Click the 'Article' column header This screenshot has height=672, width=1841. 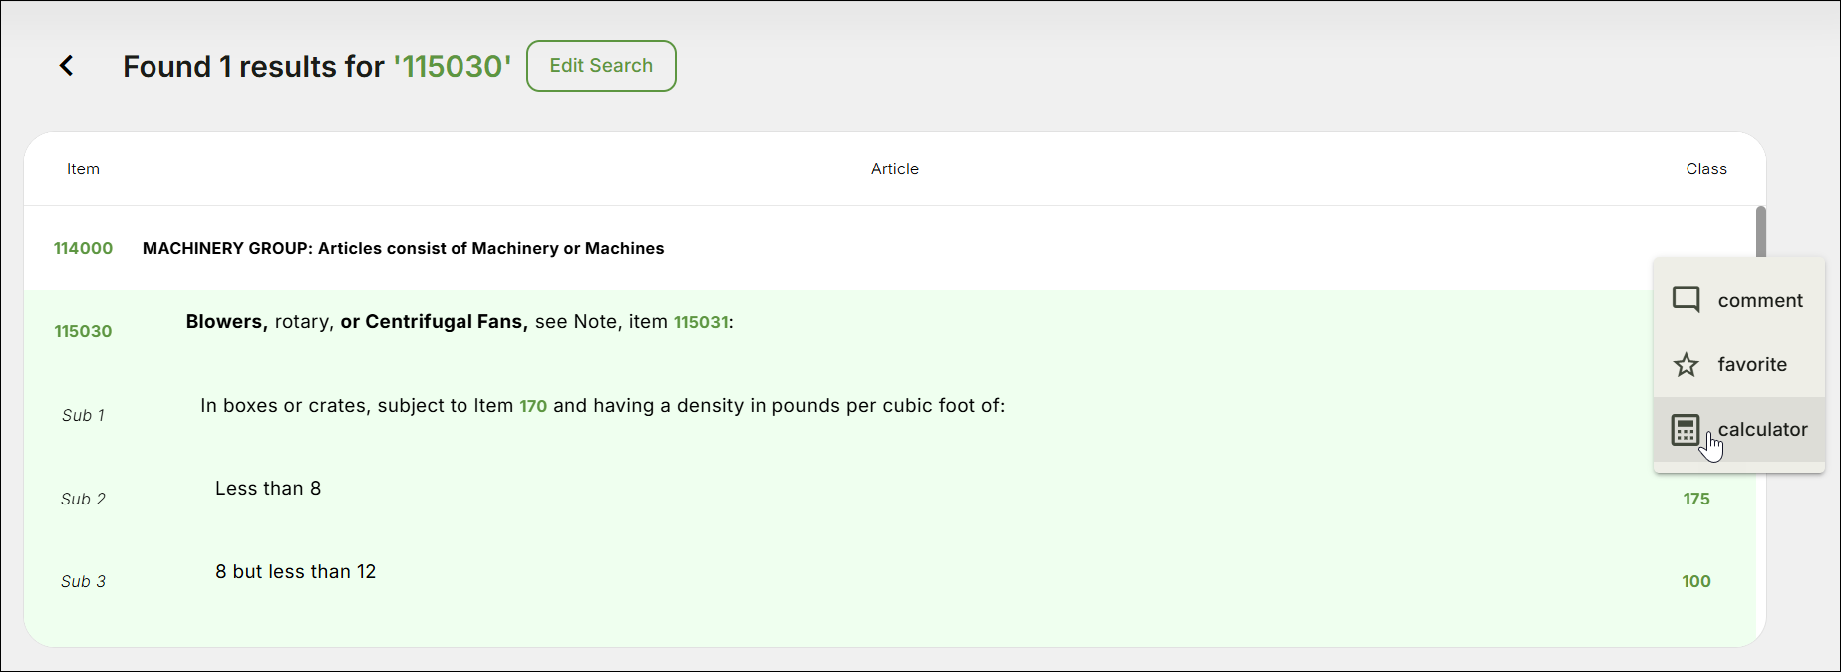(895, 169)
